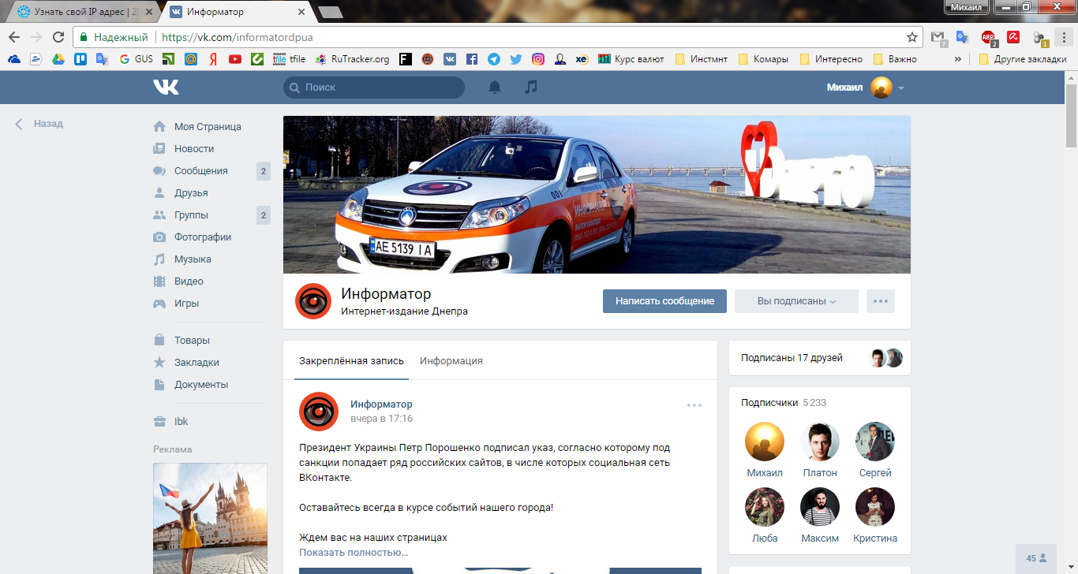Open the music player icon in VK header
The image size is (1078, 574).
530,88
